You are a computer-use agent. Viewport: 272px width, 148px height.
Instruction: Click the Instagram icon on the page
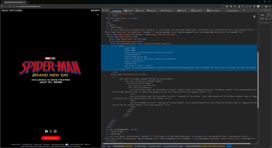point(55,131)
